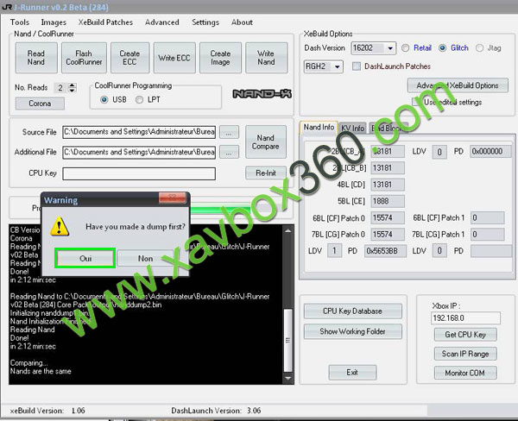The width and height of the screenshot is (518, 421).
Task: Browse for Source File with ellipsis button
Action: tap(229, 132)
